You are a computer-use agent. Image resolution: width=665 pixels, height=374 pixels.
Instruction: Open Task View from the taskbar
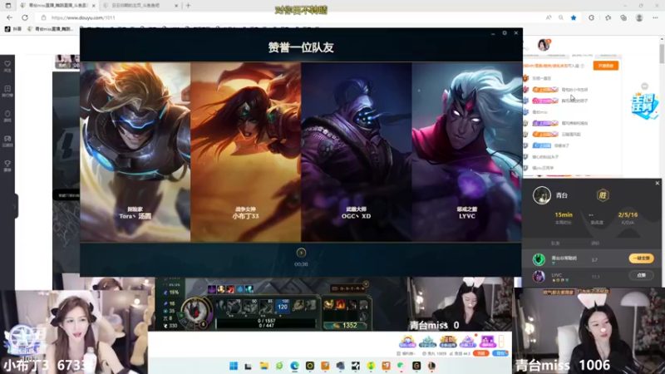(x=249, y=366)
